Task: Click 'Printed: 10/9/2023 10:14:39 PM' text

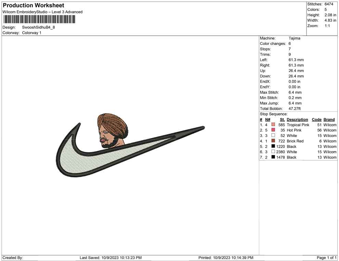Action: (226, 258)
